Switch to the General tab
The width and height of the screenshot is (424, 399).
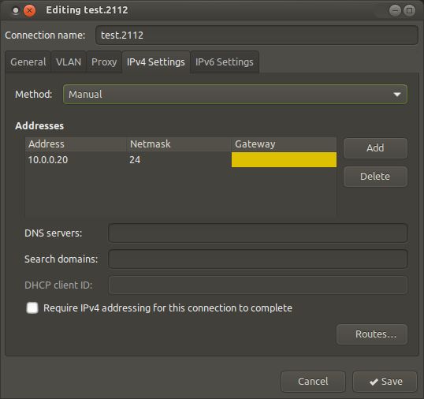28,62
